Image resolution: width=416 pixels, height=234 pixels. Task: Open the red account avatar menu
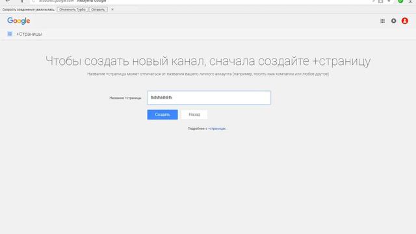tap(404, 21)
